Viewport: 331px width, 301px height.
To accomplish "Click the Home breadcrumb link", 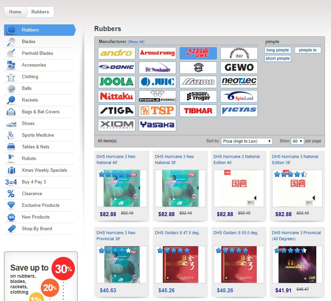I will click(15, 12).
